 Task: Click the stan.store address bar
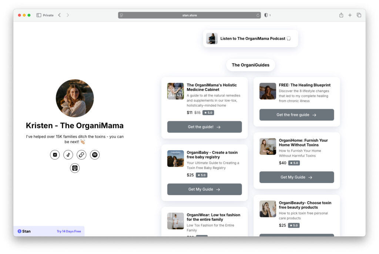pyautogui.click(x=189, y=15)
